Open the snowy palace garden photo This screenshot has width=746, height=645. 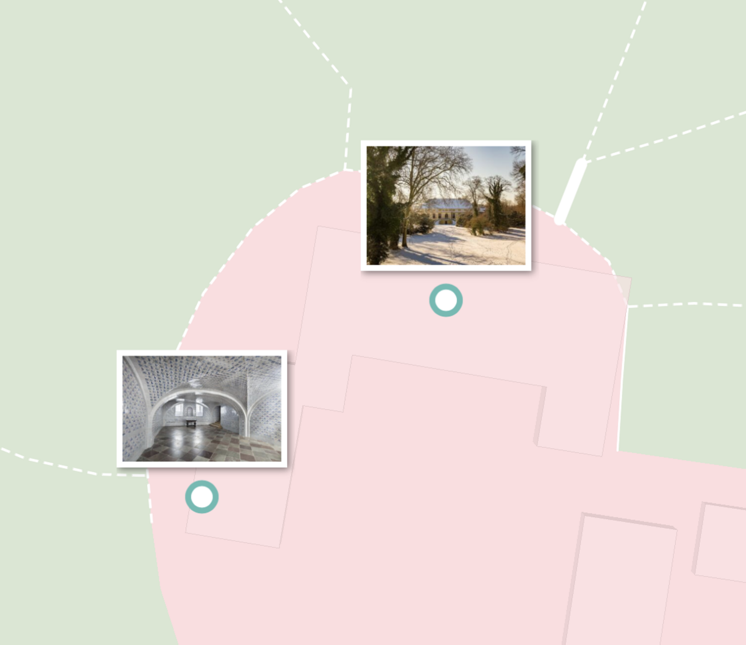point(446,205)
